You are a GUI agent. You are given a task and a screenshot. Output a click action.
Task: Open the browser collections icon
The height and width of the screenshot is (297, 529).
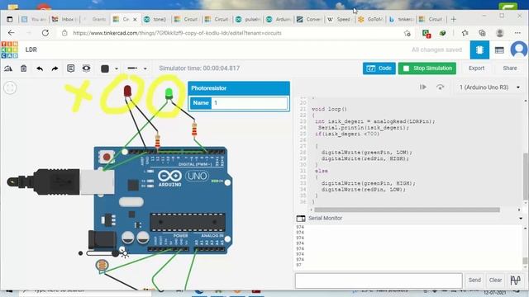pyautogui.click(x=482, y=33)
